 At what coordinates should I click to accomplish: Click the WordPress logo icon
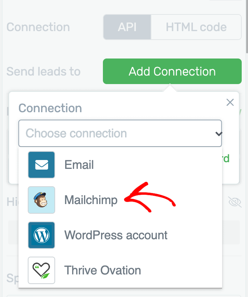(41, 235)
